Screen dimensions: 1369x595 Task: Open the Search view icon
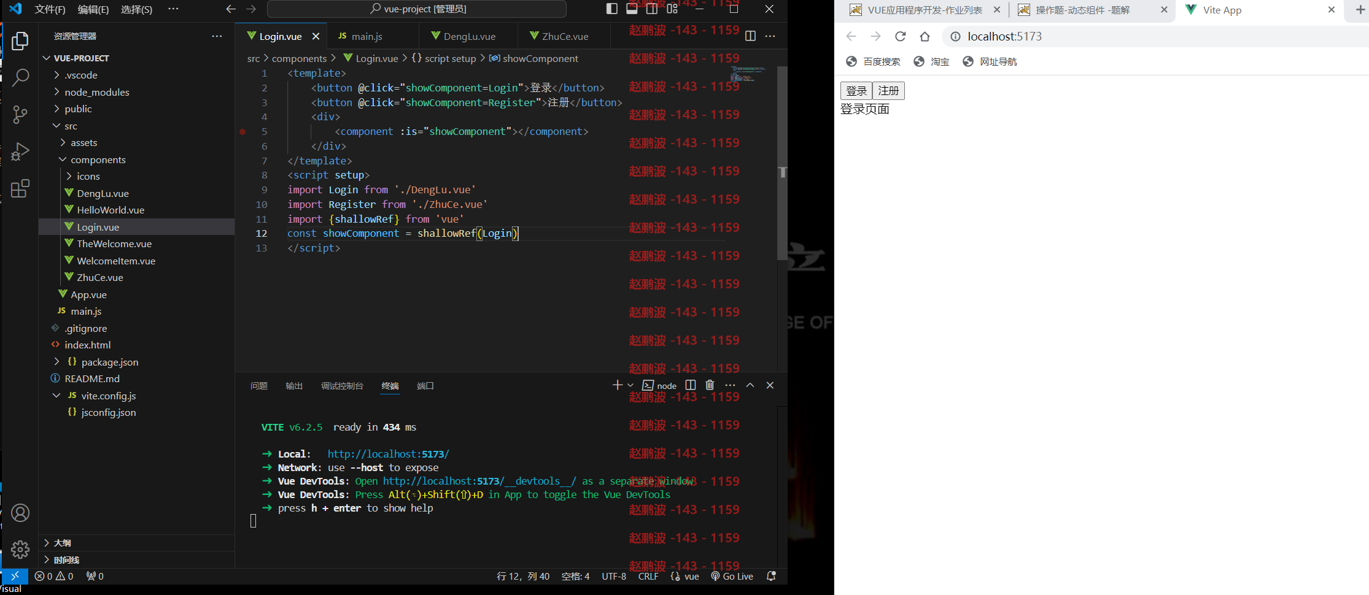tap(20, 77)
